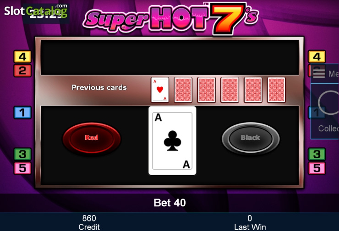Image resolution: width=339 pixels, height=231 pixels.
Task: Click the Bet 40 display
Action: point(169,203)
